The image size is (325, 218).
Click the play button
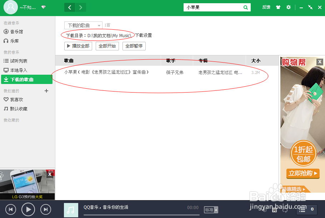(x=28, y=209)
